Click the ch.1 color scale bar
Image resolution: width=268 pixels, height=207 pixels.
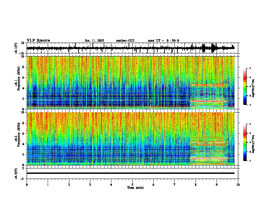tap(245, 87)
